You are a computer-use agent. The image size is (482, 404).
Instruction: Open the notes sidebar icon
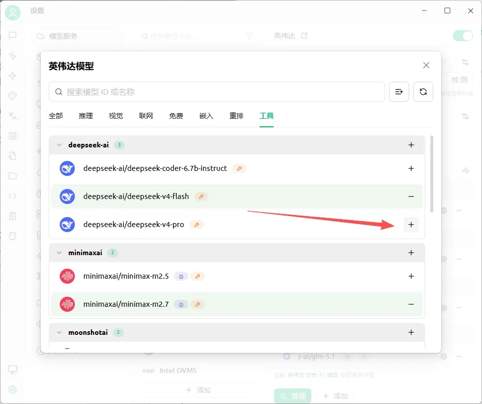point(13,216)
